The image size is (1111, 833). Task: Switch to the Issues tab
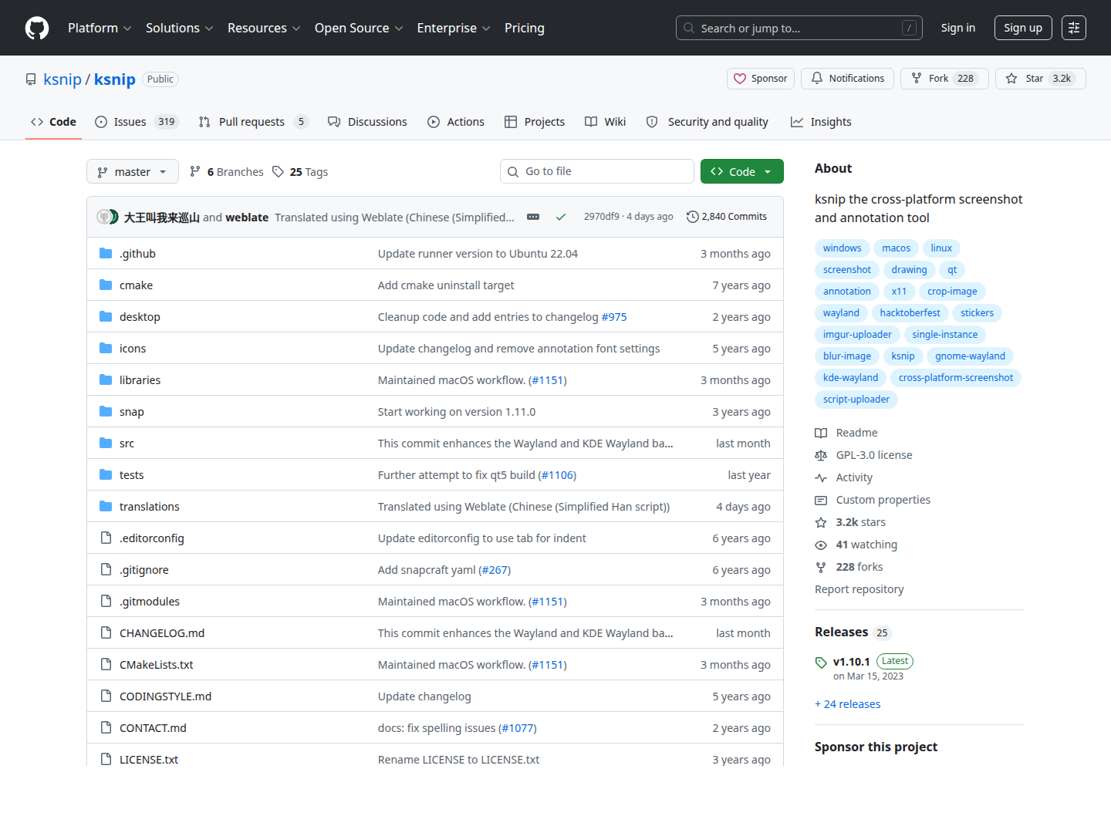[137, 122]
